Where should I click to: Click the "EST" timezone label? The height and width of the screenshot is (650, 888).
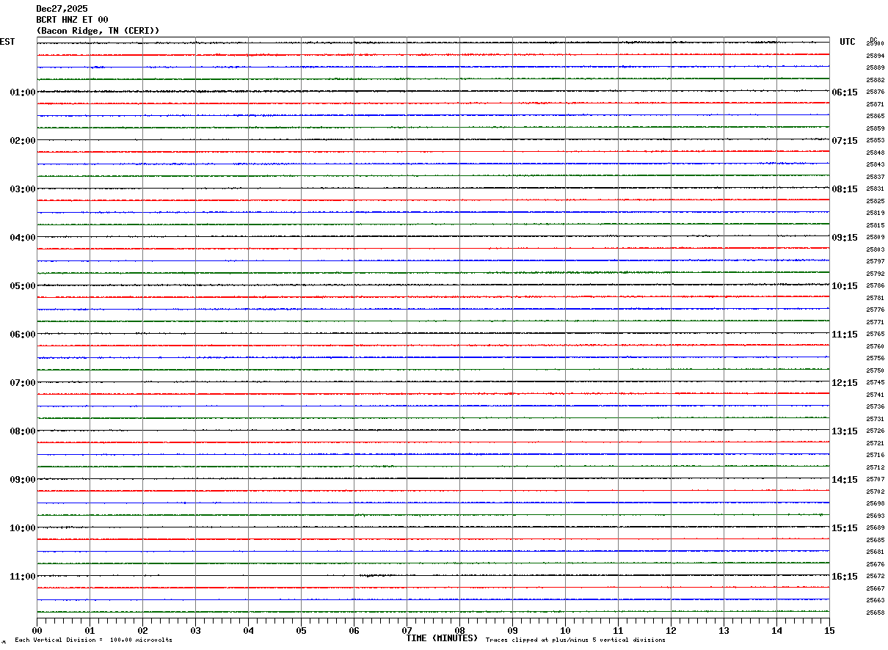(7, 42)
